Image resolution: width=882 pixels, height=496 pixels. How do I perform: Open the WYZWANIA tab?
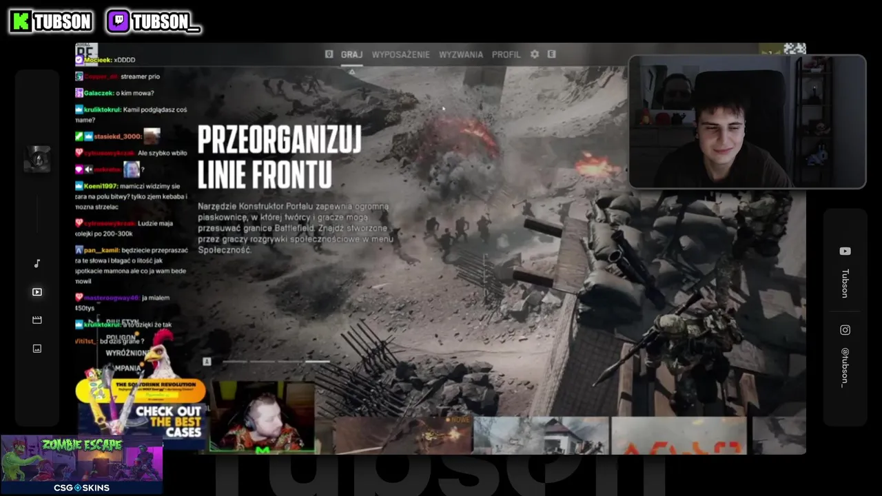pyautogui.click(x=461, y=54)
